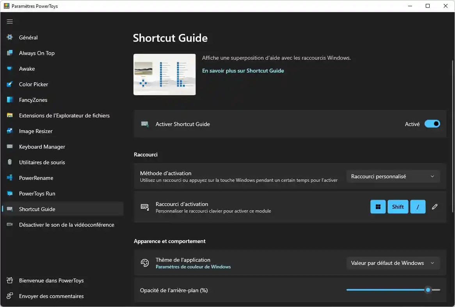Open the hamburger navigation menu

point(10,21)
